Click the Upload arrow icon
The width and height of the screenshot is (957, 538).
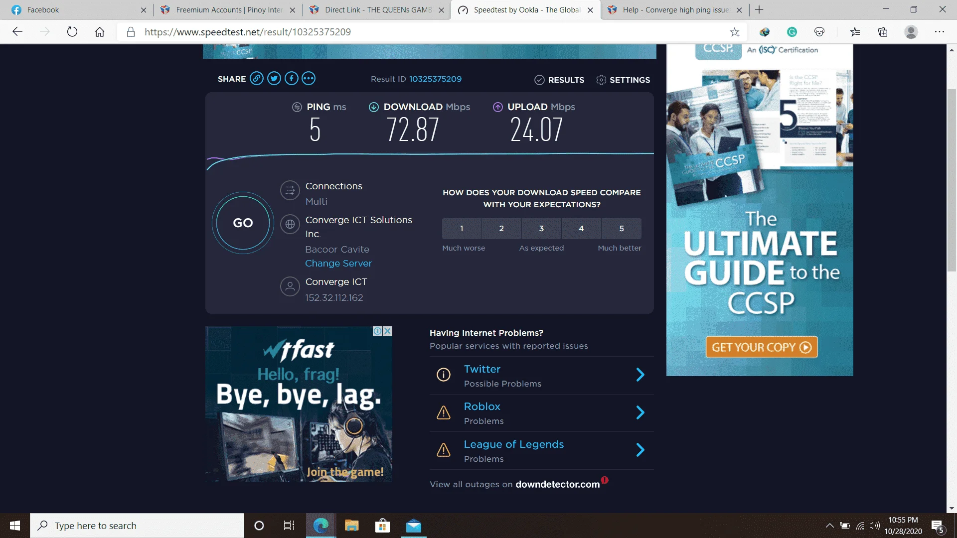498,107
